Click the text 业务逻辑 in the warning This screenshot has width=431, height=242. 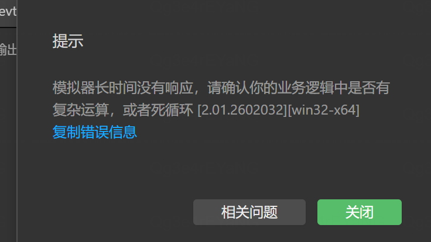coord(305,88)
